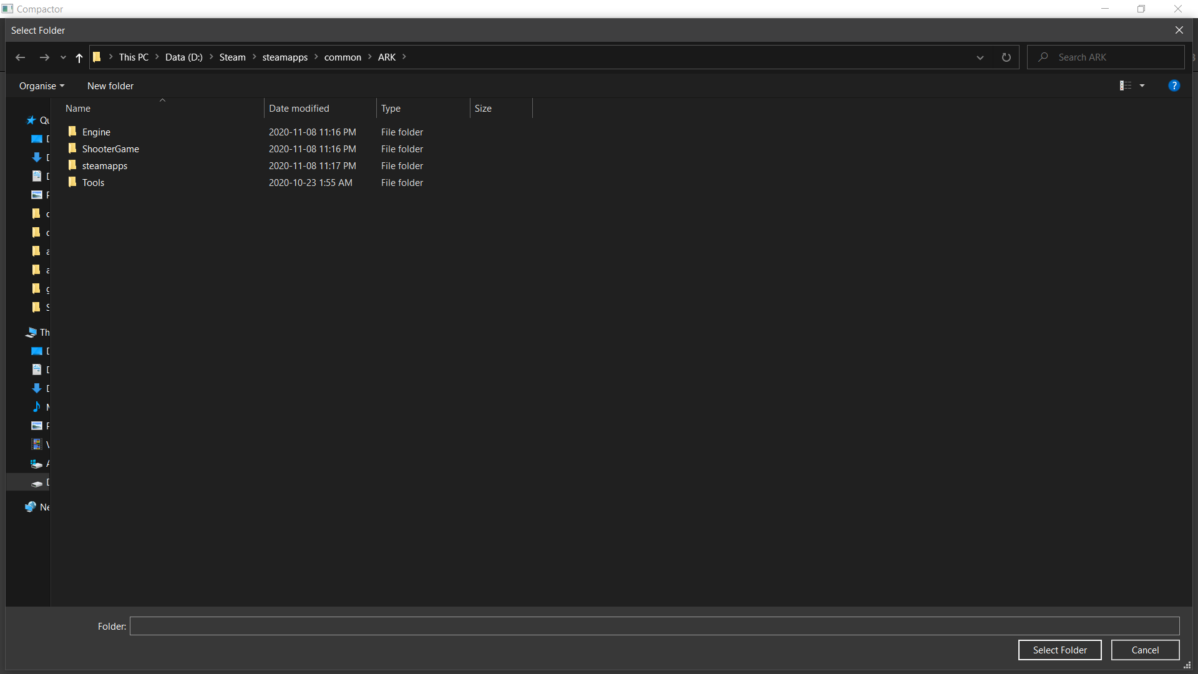Open the view options dropdown arrow
Image resolution: width=1198 pixels, height=674 pixels.
1142,85
